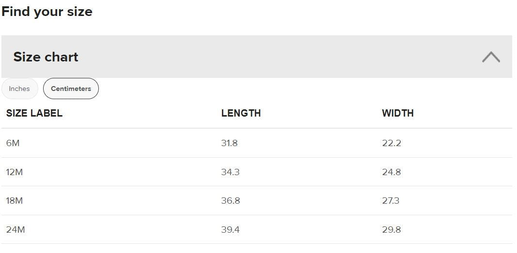Select the Centimeters unit option
Image resolution: width=517 pixels, height=253 pixels.
(x=71, y=89)
